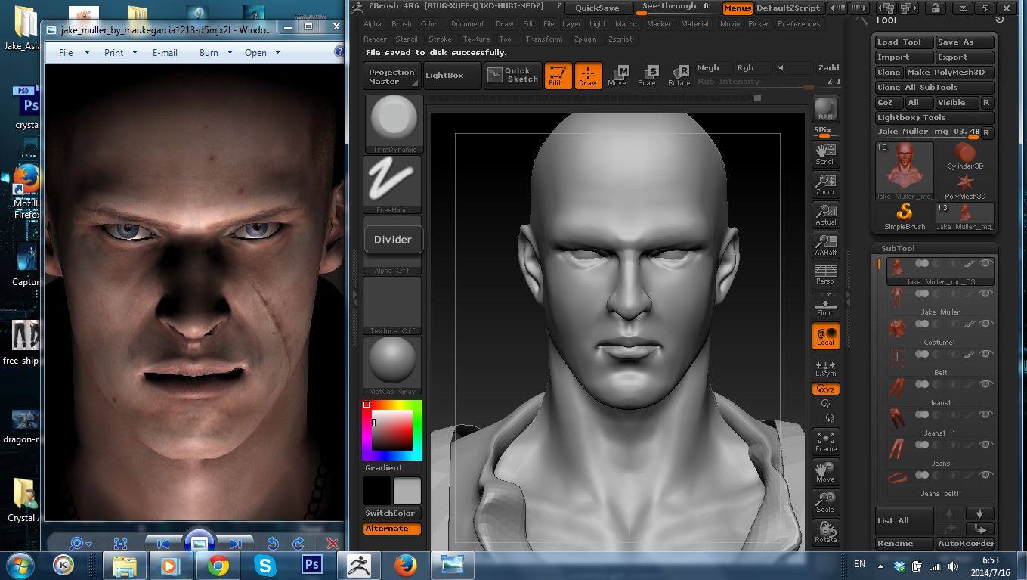Click rotate clockwise in photo viewer
This screenshot has width=1027, height=580.
pos(299,543)
